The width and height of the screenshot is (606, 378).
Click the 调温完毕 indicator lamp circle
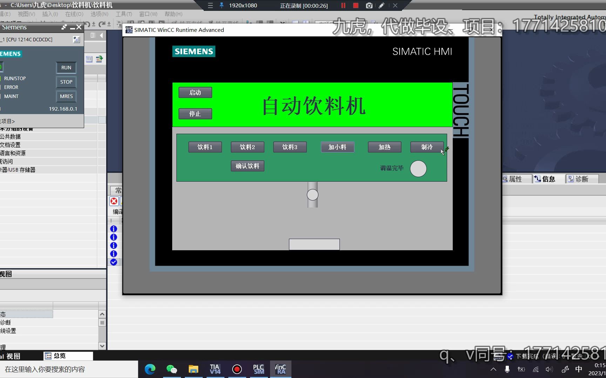point(418,169)
